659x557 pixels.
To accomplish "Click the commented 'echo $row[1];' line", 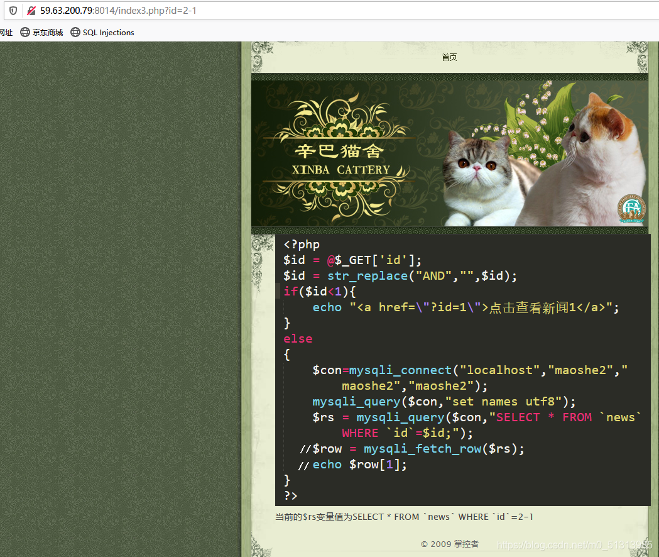I will click(352, 465).
